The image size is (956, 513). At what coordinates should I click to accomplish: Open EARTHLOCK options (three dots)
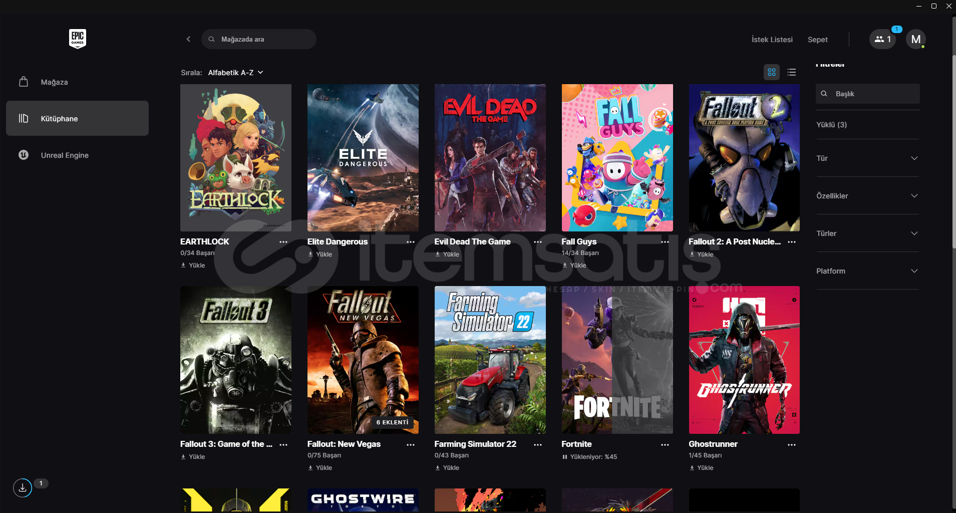[x=283, y=242]
